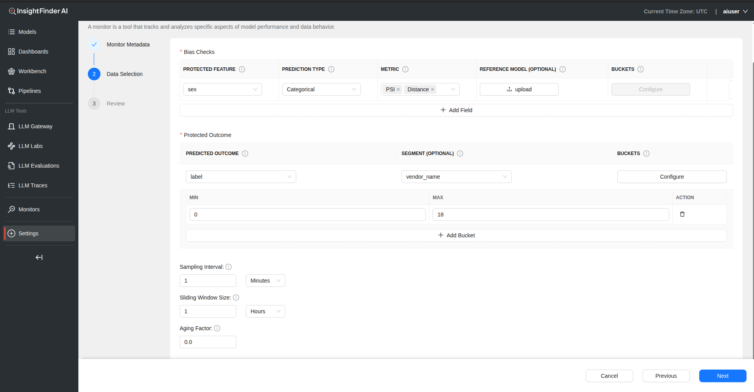Image resolution: width=754 pixels, height=392 pixels.
Task: Open the vendor_name segment dropdown
Action: point(456,177)
